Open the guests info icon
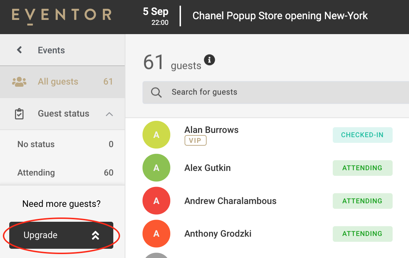The height and width of the screenshot is (258, 409). [x=209, y=60]
